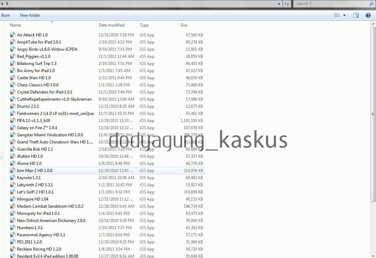
Task: Select Reckless Racing HD 1.2.0
Action: coord(39,249)
